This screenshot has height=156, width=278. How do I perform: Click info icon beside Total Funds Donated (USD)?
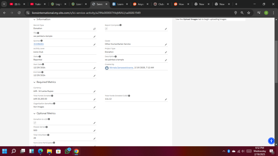(129, 96)
